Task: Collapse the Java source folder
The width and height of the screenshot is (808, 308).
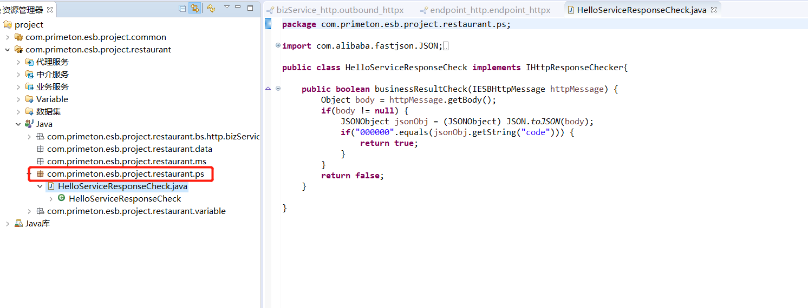Action: [x=18, y=124]
